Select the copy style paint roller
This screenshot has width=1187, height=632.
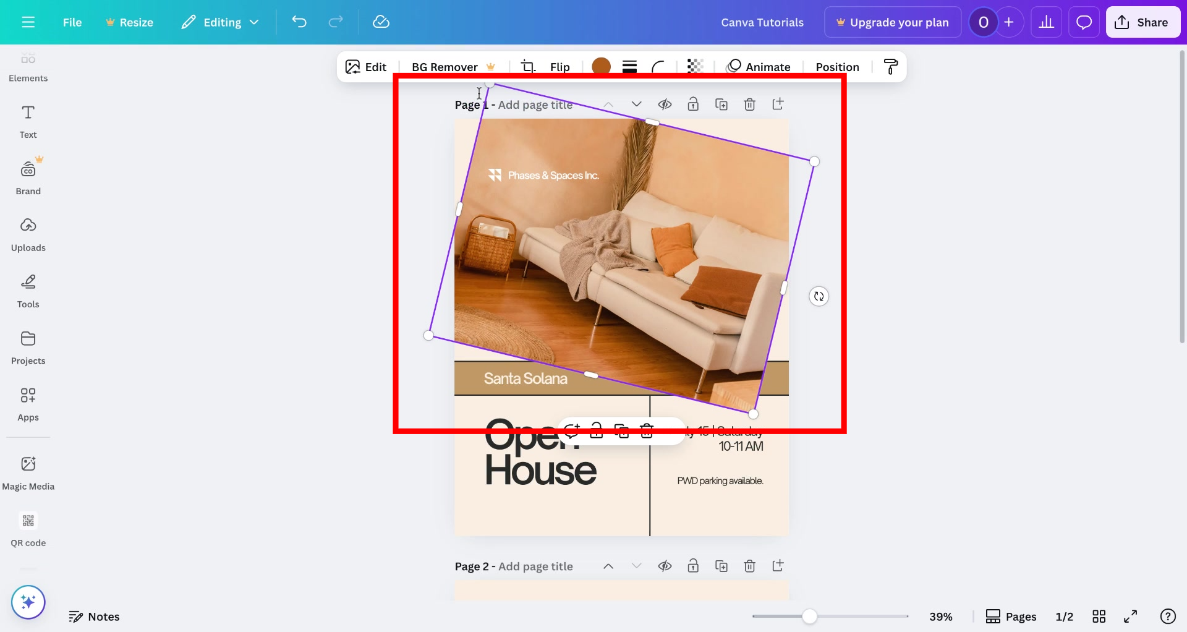(x=890, y=67)
